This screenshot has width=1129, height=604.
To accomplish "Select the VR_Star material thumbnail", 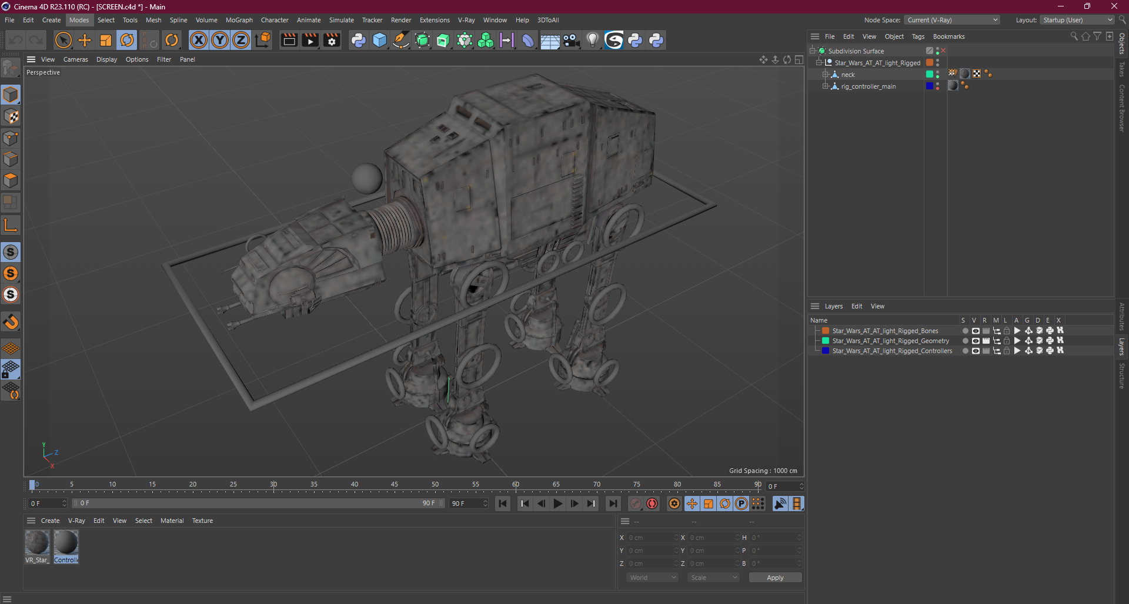I will click(37, 542).
